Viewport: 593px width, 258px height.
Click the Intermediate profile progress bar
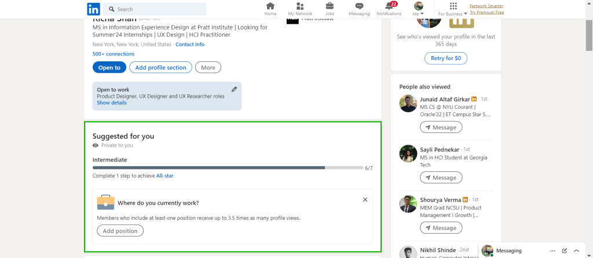228,167
